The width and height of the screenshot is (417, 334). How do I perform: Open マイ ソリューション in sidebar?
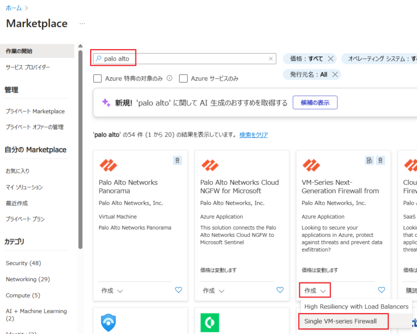point(24,187)
